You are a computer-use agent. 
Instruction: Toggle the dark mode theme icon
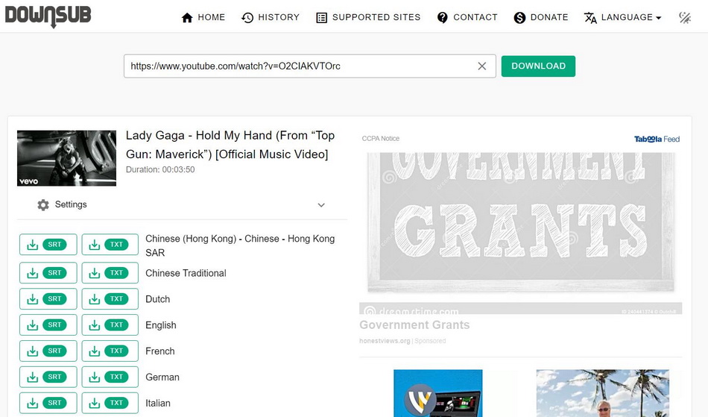click(685, 17)
